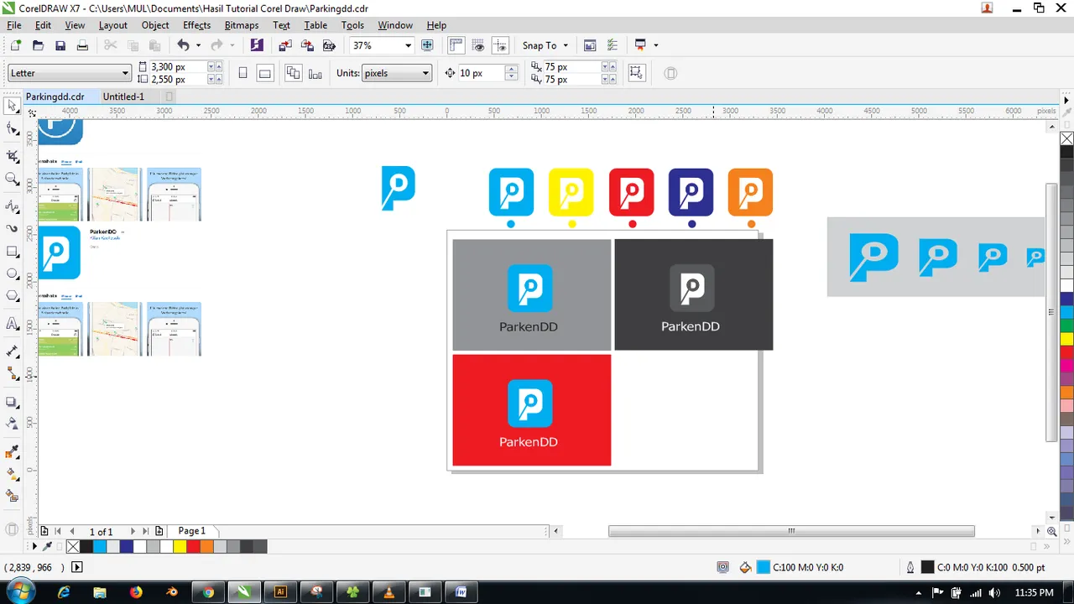
Task: Set page orientation to Portrait
Action: pyautogui.click(x=243, y=73)
